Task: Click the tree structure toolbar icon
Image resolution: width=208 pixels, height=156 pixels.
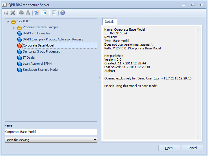Action: click(x=37, y=13)
